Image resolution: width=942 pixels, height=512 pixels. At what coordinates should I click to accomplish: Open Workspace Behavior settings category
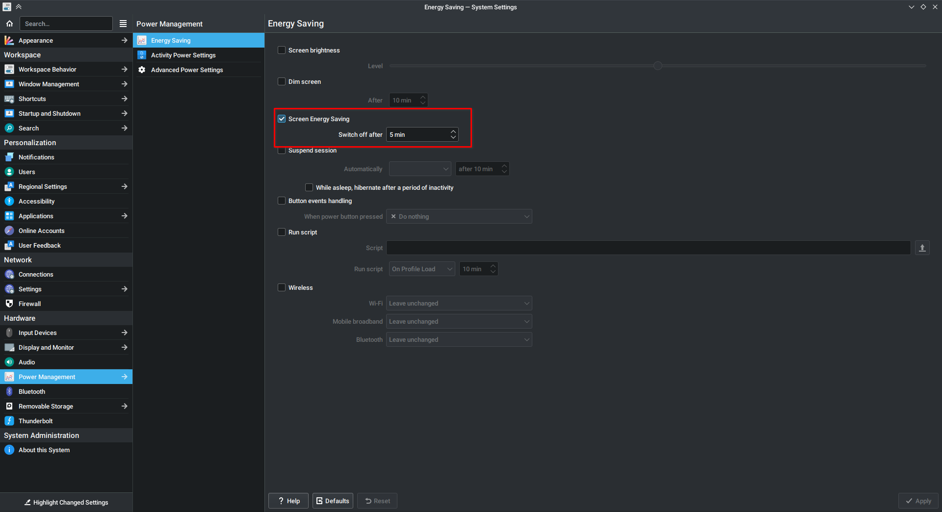tap(48, 70)
